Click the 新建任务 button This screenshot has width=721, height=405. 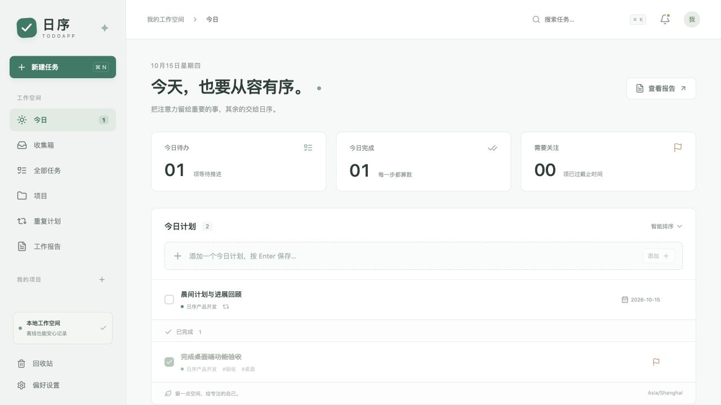click(x=63, y=67)
